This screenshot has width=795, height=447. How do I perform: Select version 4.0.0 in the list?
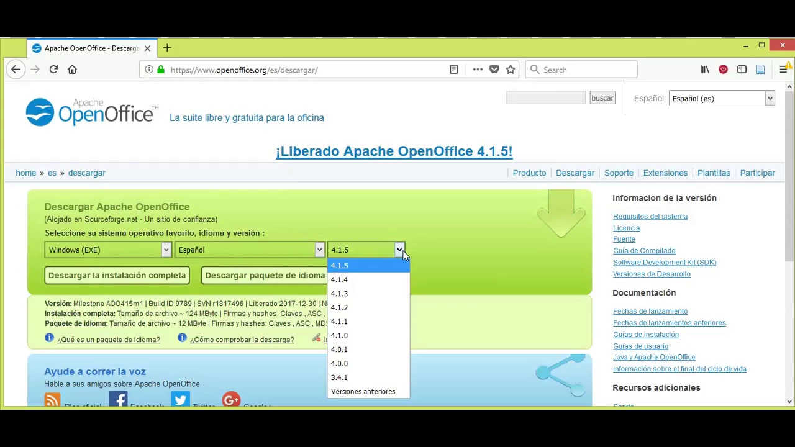[369, 363]
